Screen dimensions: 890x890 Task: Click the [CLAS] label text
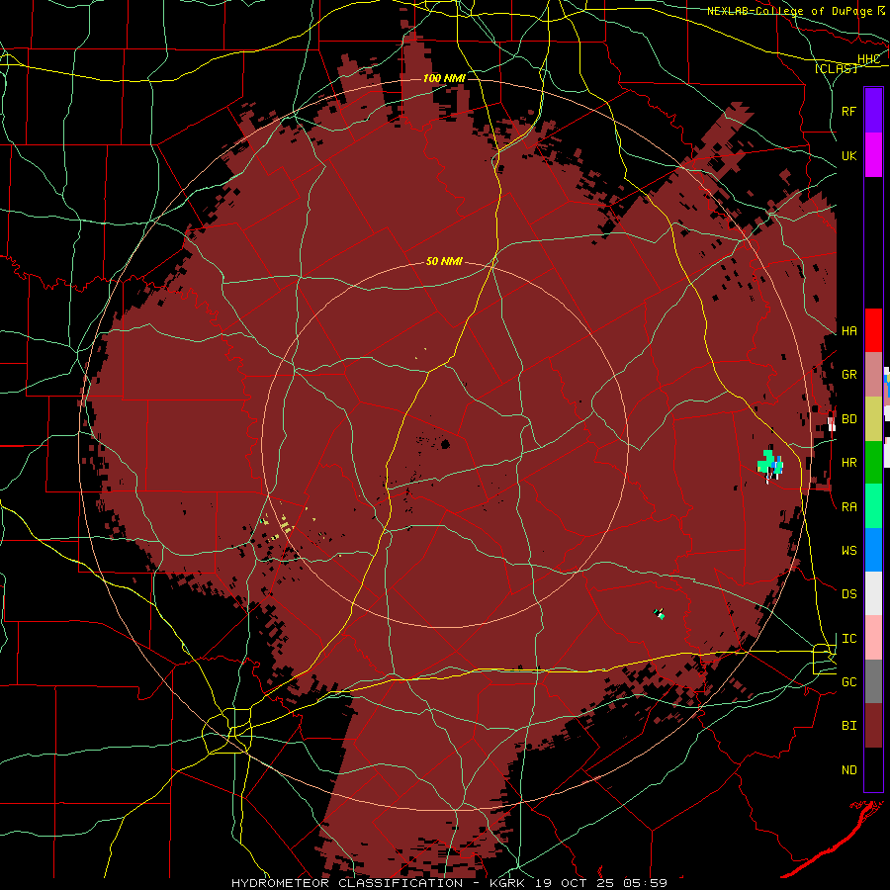(x=836, y=68)
